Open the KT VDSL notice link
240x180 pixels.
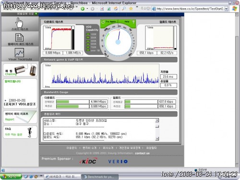tap(20, 104)
